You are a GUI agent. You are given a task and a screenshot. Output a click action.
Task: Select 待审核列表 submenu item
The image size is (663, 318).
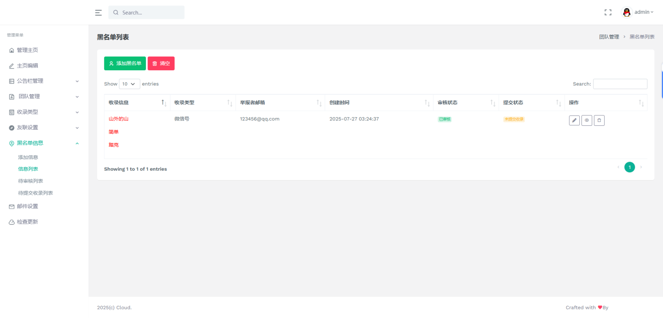click(30, 181)
